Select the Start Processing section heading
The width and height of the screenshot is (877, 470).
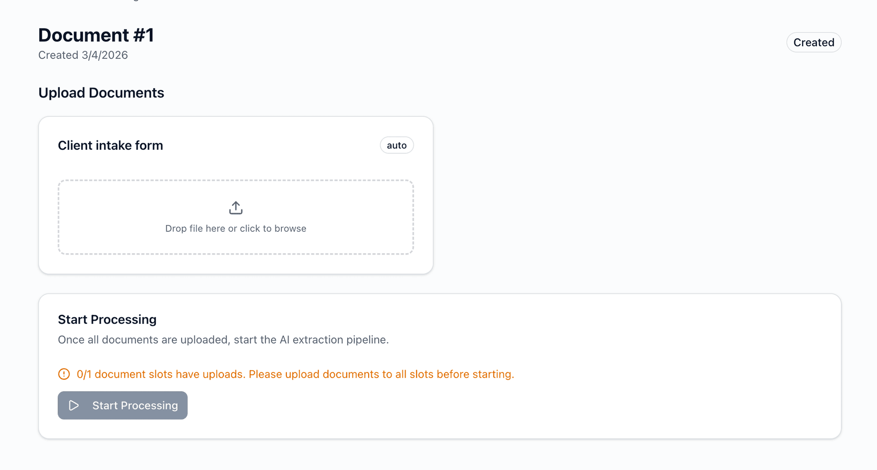[x=107, y=319]
